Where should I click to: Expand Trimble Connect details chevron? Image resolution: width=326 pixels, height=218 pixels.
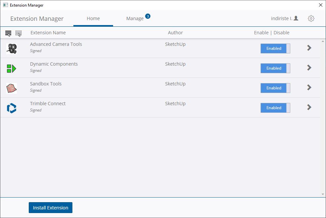(x=309, y=107)
